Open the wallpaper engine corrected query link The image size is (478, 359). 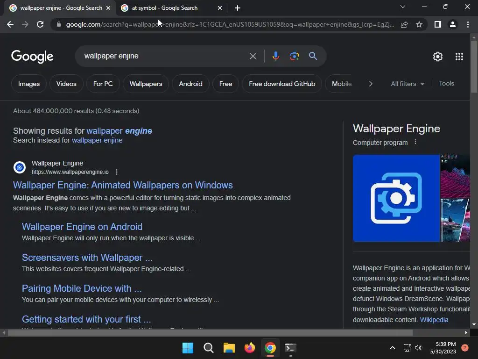[119, 131]
